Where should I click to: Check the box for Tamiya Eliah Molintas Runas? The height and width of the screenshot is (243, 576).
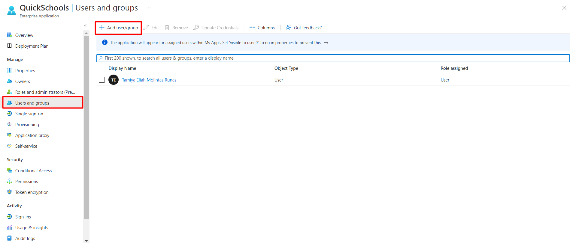pyautogui.click(x=102, y=80)
